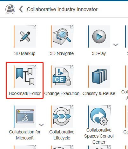The width and height of the screenshot is (128, 149).
Task: Click the Change Execution label
Action: click(62, 93)
